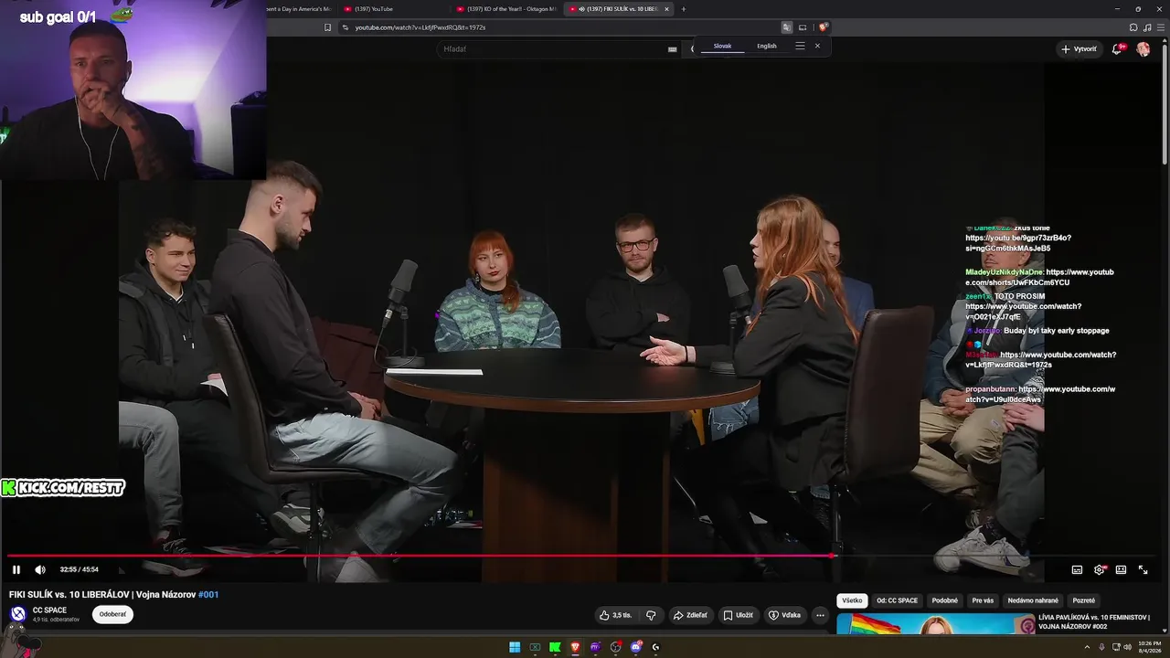This screenshot has width=1170, height=658.
Task: Open the Windows Start menu
Action: 515,647
